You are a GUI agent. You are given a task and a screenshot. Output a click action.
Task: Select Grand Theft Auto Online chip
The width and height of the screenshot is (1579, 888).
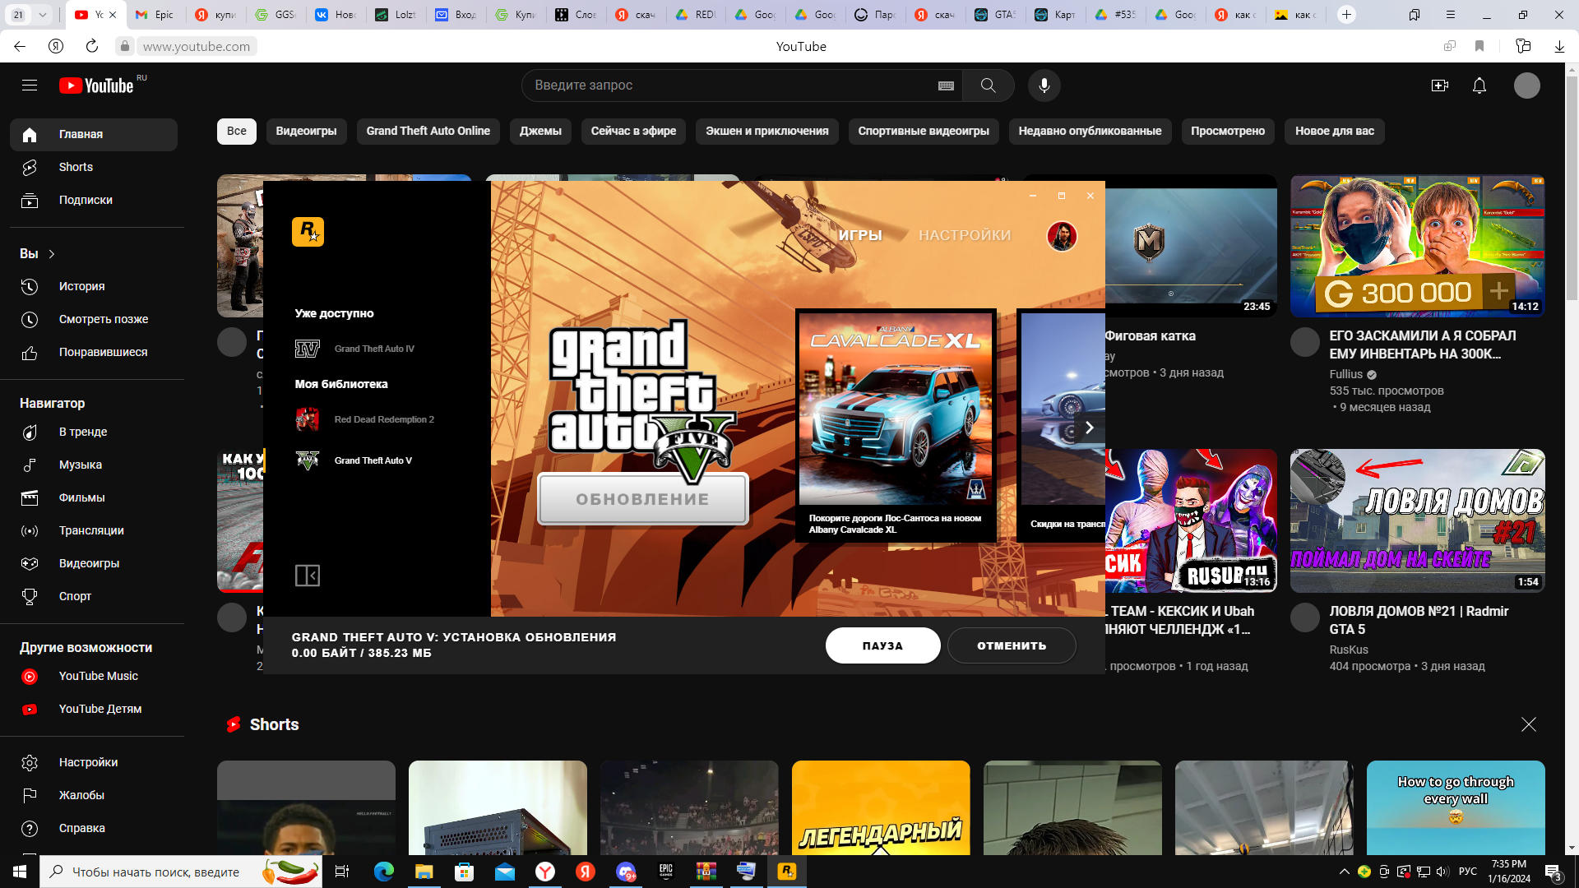[x=428, y=132]
